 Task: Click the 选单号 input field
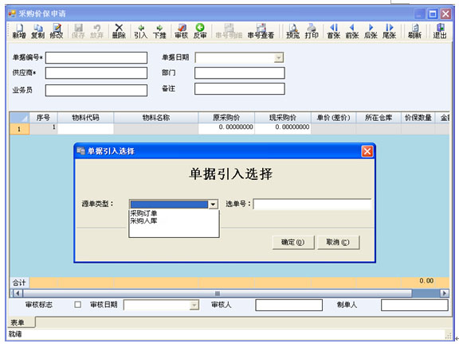[312, 204]
